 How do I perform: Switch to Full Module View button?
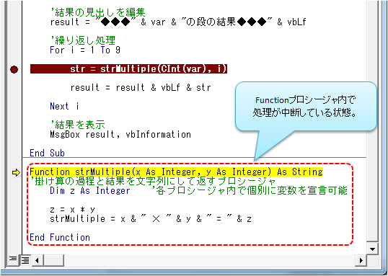(25, 260)
